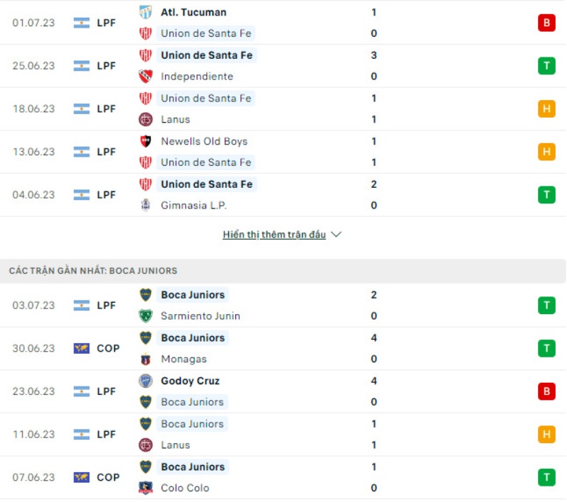Click red B badge on Godoy Cruz match
The height and width of the screenshot is (502, 567).
[546, 391]
